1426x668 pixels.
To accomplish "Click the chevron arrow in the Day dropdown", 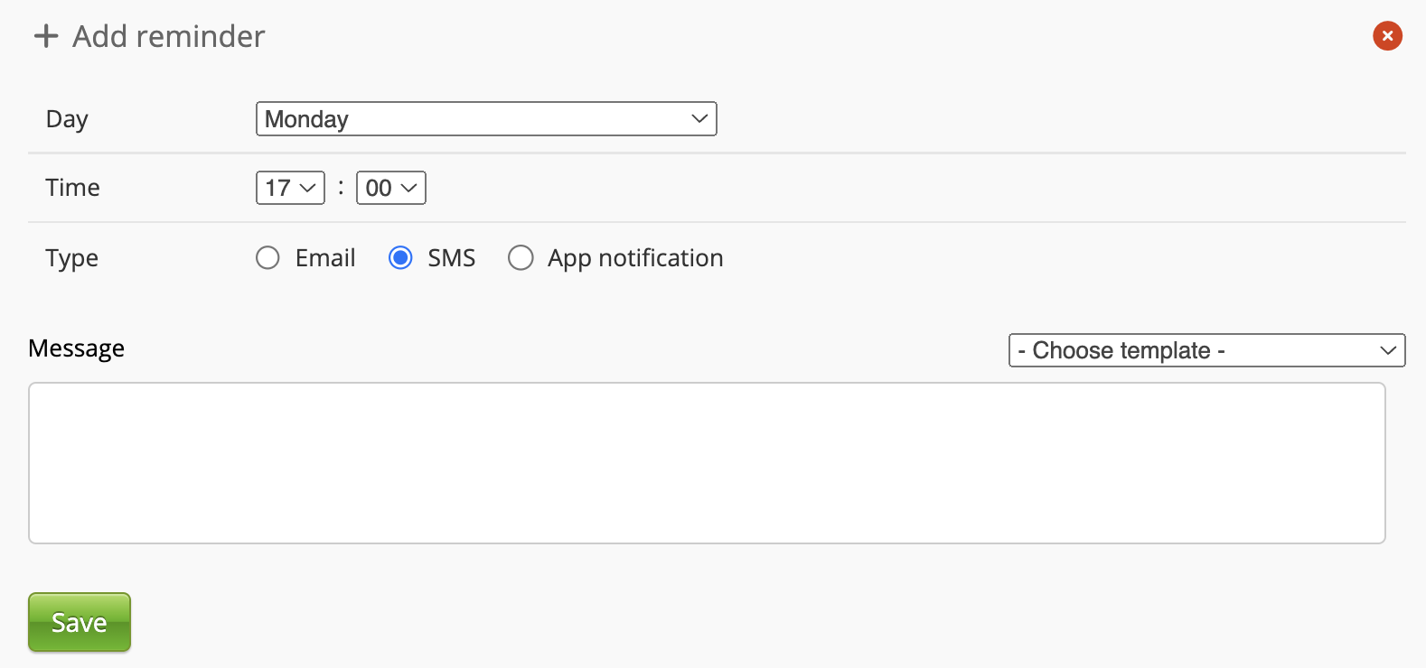I will click(x=699, y=119).
